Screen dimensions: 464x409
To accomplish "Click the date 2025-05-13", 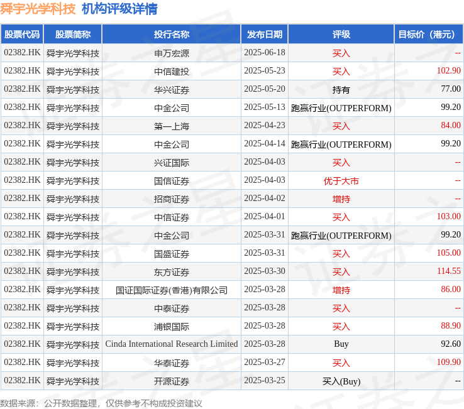I will [265, 107].
